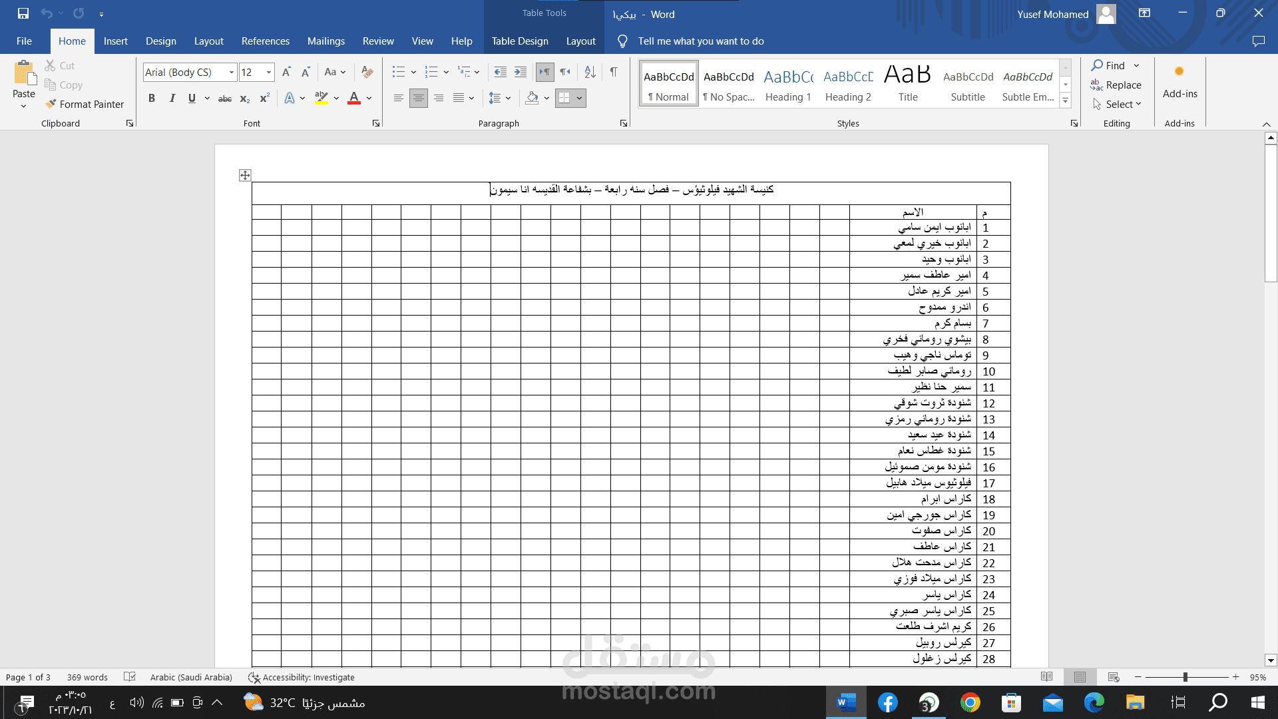Click the Tell me what you want search box

pos(700,41)
